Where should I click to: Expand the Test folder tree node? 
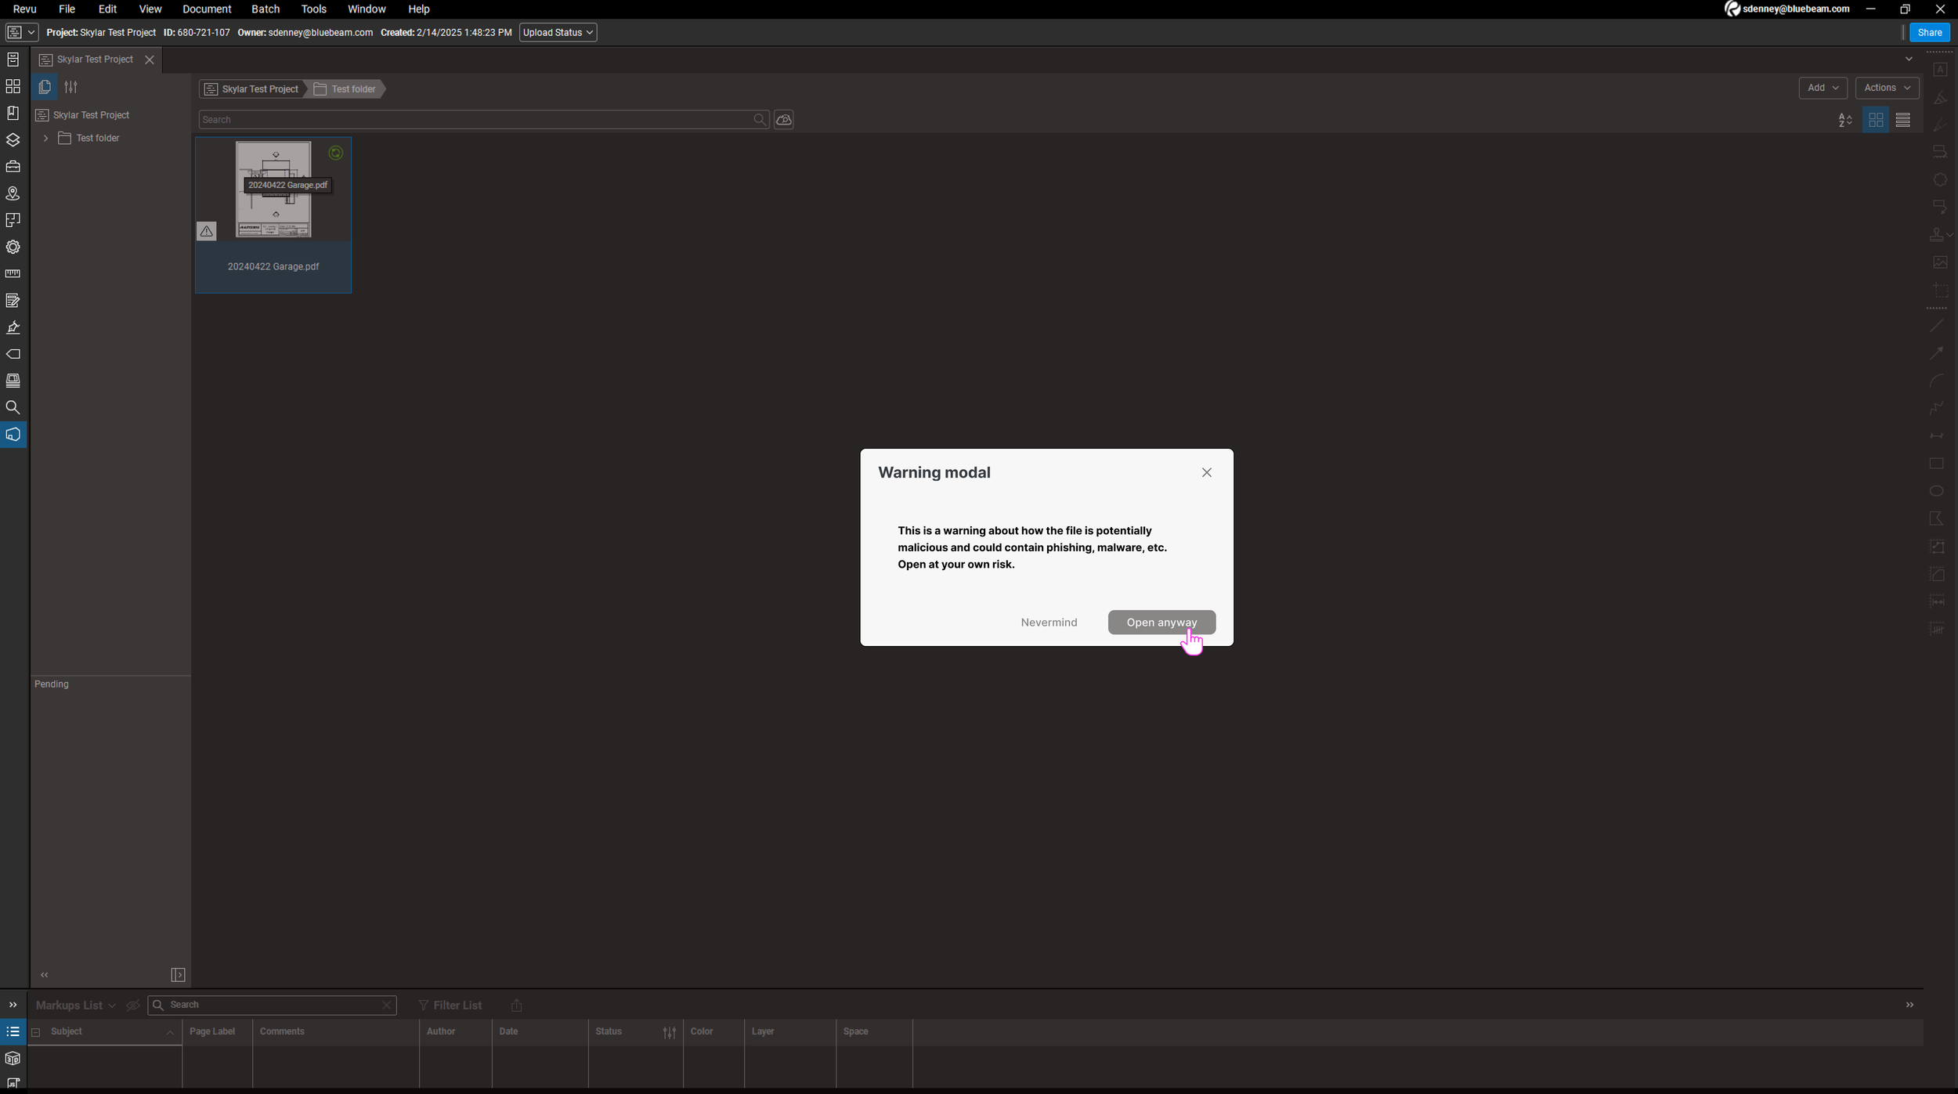click(x=46, y=138)
